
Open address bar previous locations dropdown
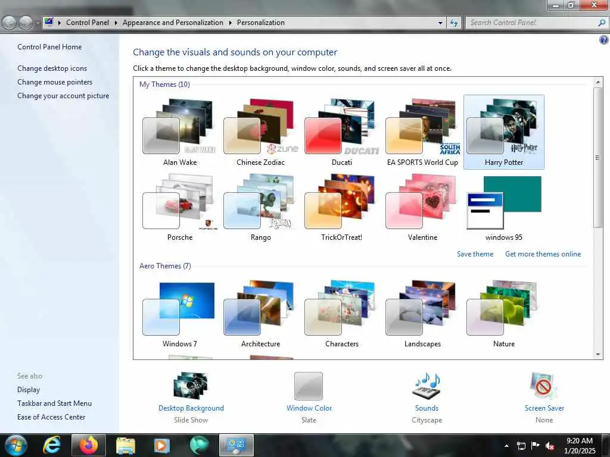(440, 23)
